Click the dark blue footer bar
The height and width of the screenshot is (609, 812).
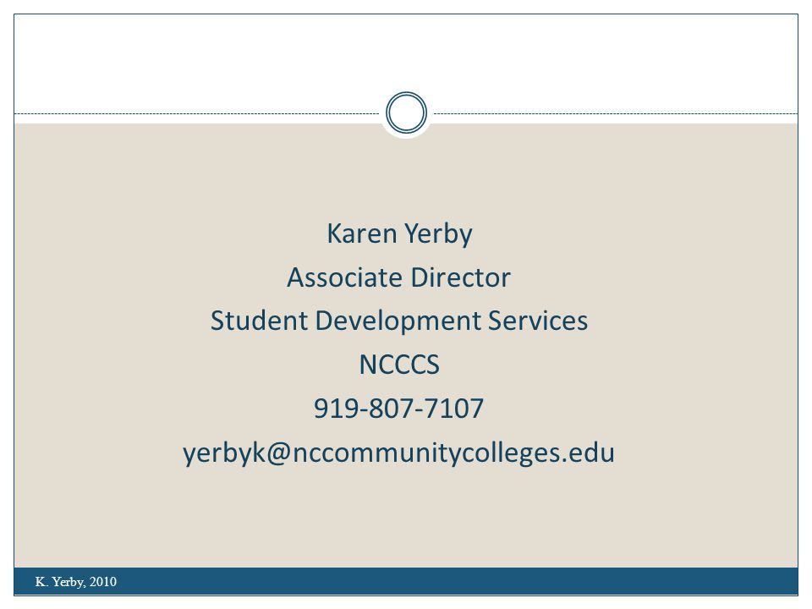point(406,582)
